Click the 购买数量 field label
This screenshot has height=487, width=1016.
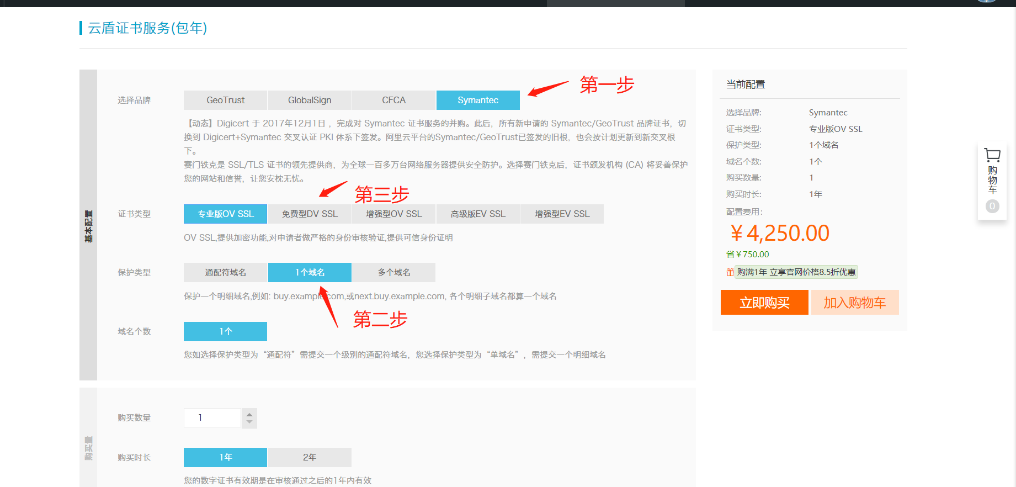click(x=134, y=418)
